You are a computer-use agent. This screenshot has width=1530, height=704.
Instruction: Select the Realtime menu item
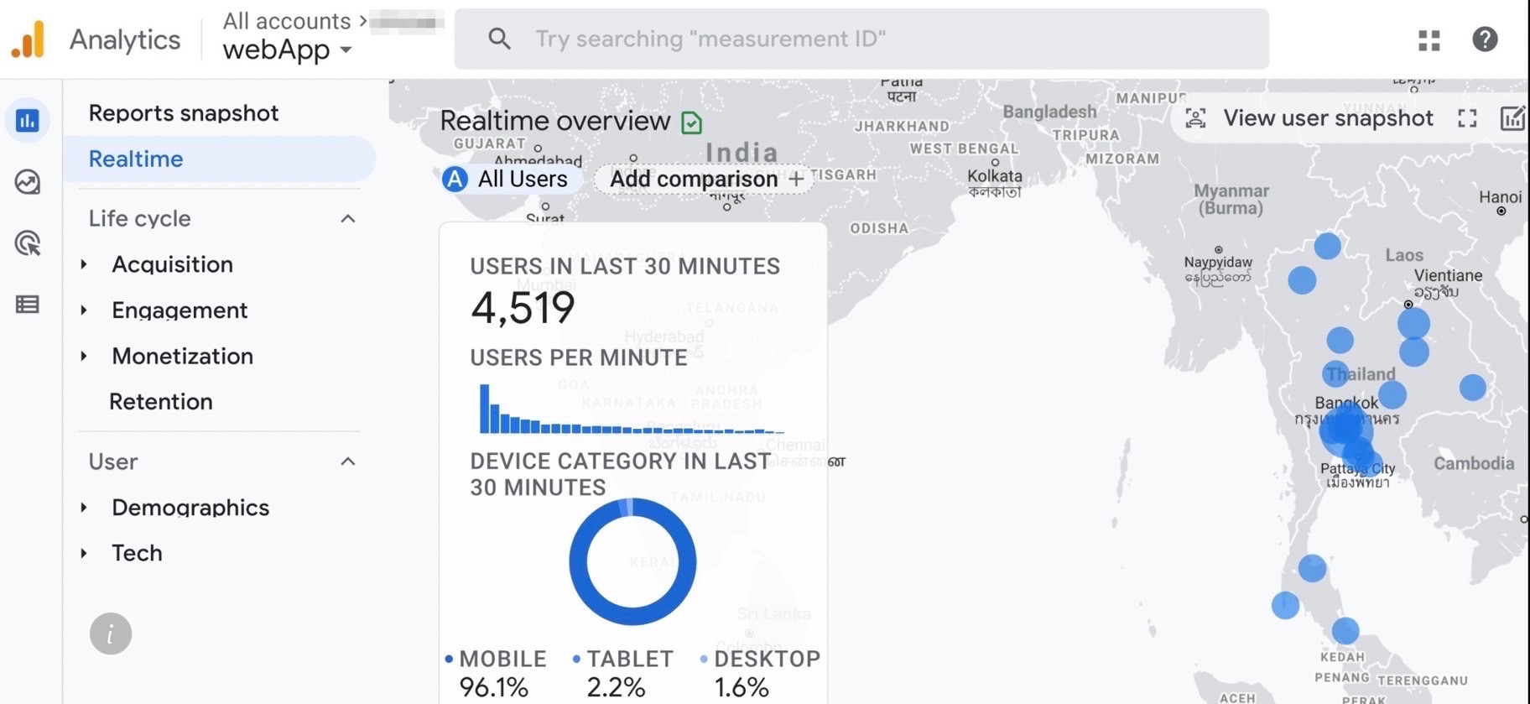pos(220,159)
